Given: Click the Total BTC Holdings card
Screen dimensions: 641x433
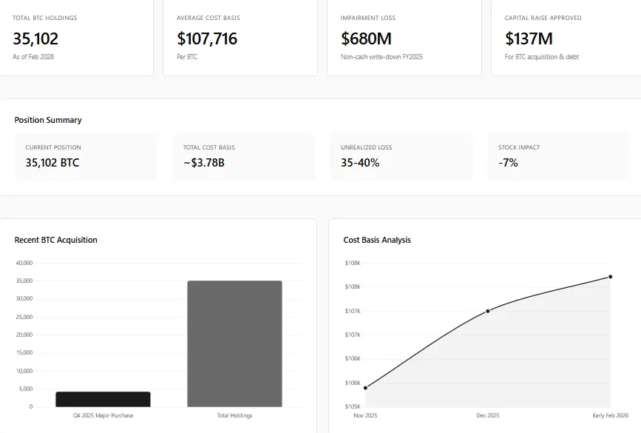Looking at the screenshot, I should tap(76, 37).
